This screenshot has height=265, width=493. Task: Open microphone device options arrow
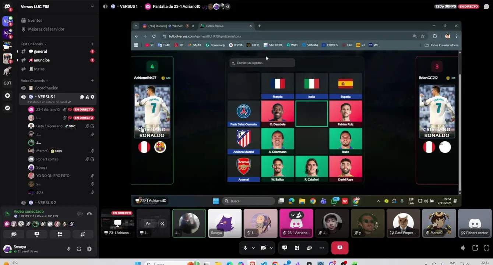coord(253,248)
